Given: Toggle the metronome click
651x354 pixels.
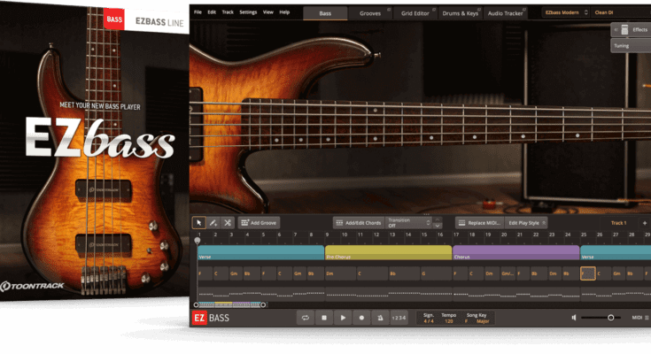Looking at the screenshot, I should click(379, 318).
